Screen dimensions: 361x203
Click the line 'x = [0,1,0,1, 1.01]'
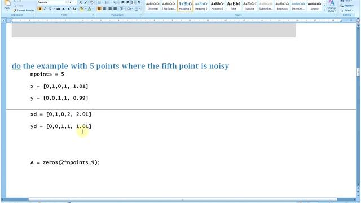click(x=59, y=86)
